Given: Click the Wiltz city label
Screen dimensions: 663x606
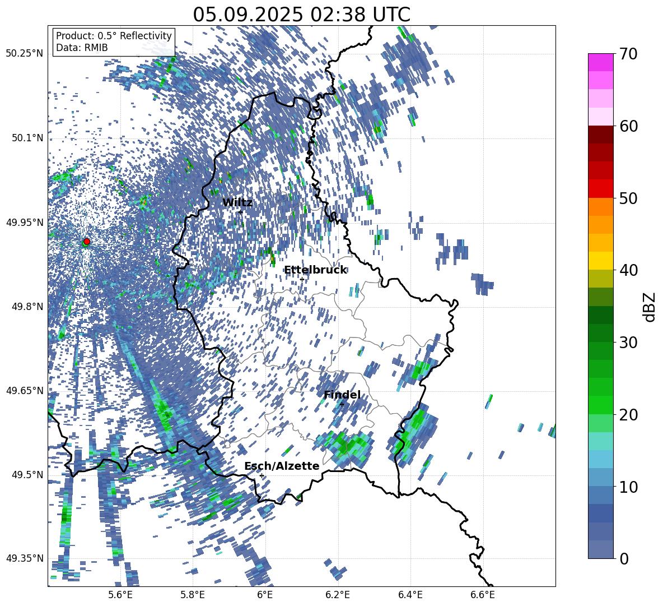Looking at the screenshot, I should (x=237, y=202).
